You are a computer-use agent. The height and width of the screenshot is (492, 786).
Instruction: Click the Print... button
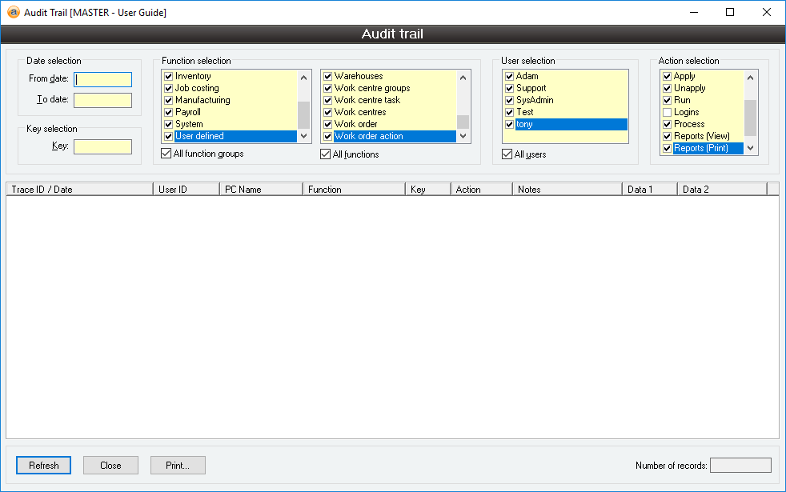178,465
